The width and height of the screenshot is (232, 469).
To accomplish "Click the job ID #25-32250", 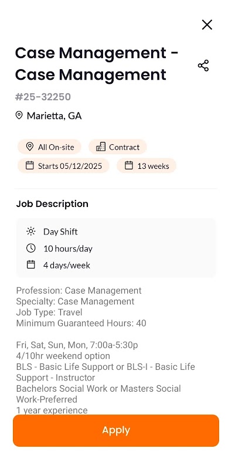I will point(43,97).
